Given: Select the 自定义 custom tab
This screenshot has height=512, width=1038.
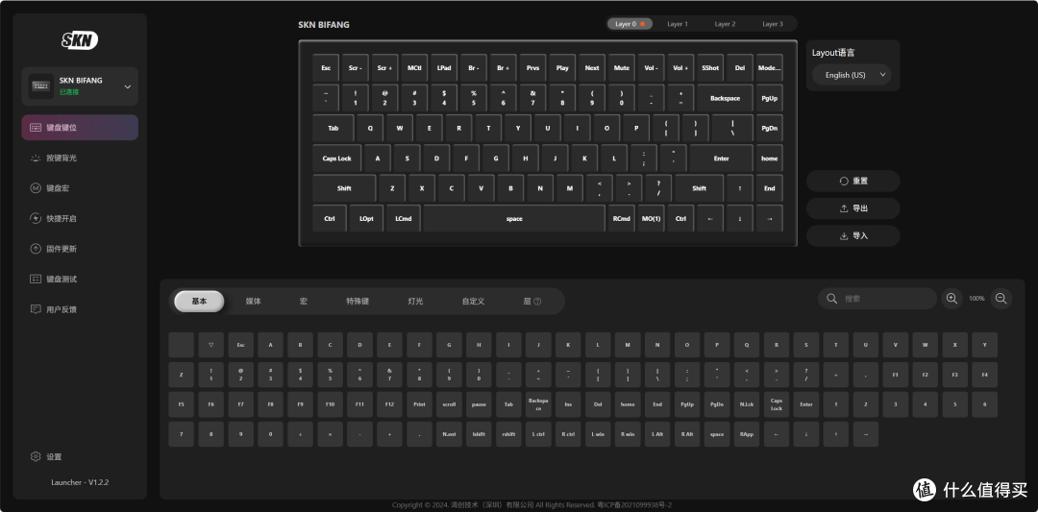Looking at the screenshot, I should pos(473,301).
